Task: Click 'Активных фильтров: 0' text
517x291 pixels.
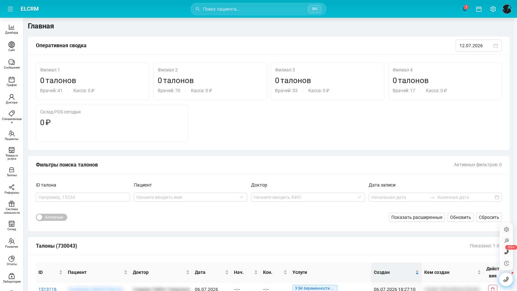Action: (478, 165)
